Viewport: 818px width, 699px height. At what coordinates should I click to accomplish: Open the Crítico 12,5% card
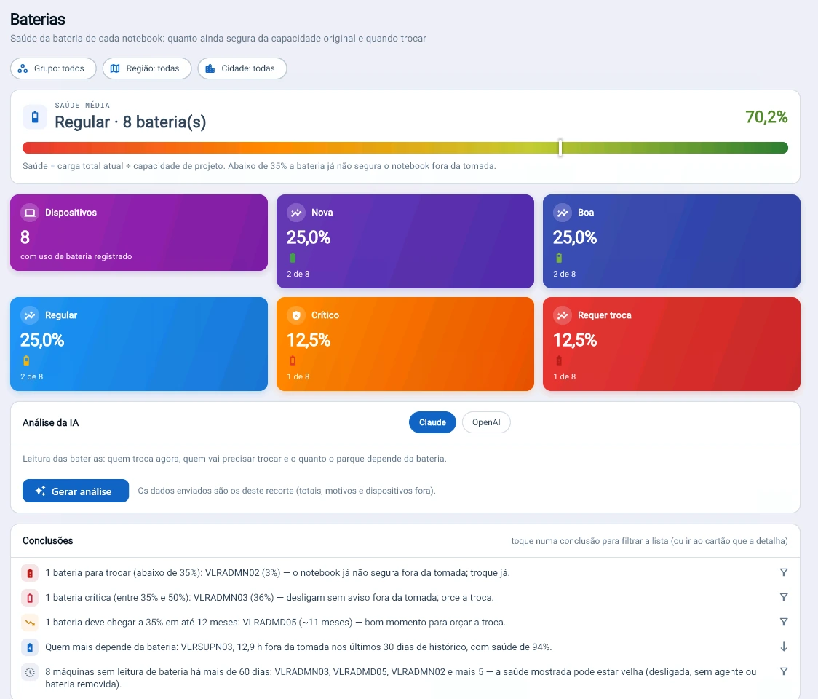[405, 344]
